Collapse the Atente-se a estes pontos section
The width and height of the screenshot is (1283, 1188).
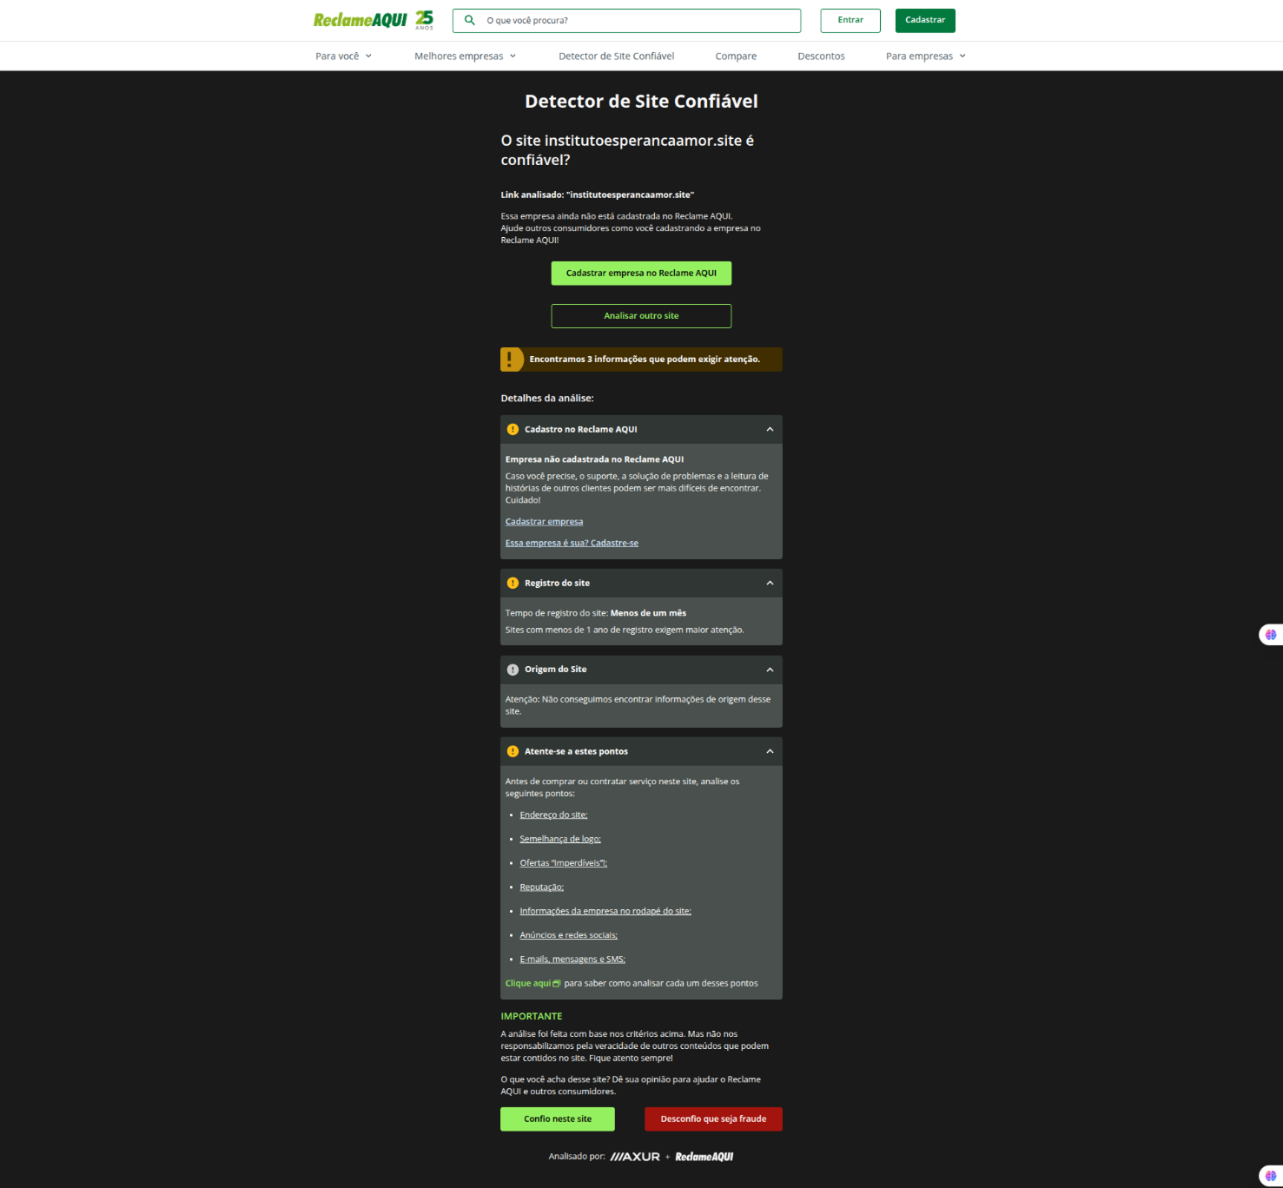770,751
